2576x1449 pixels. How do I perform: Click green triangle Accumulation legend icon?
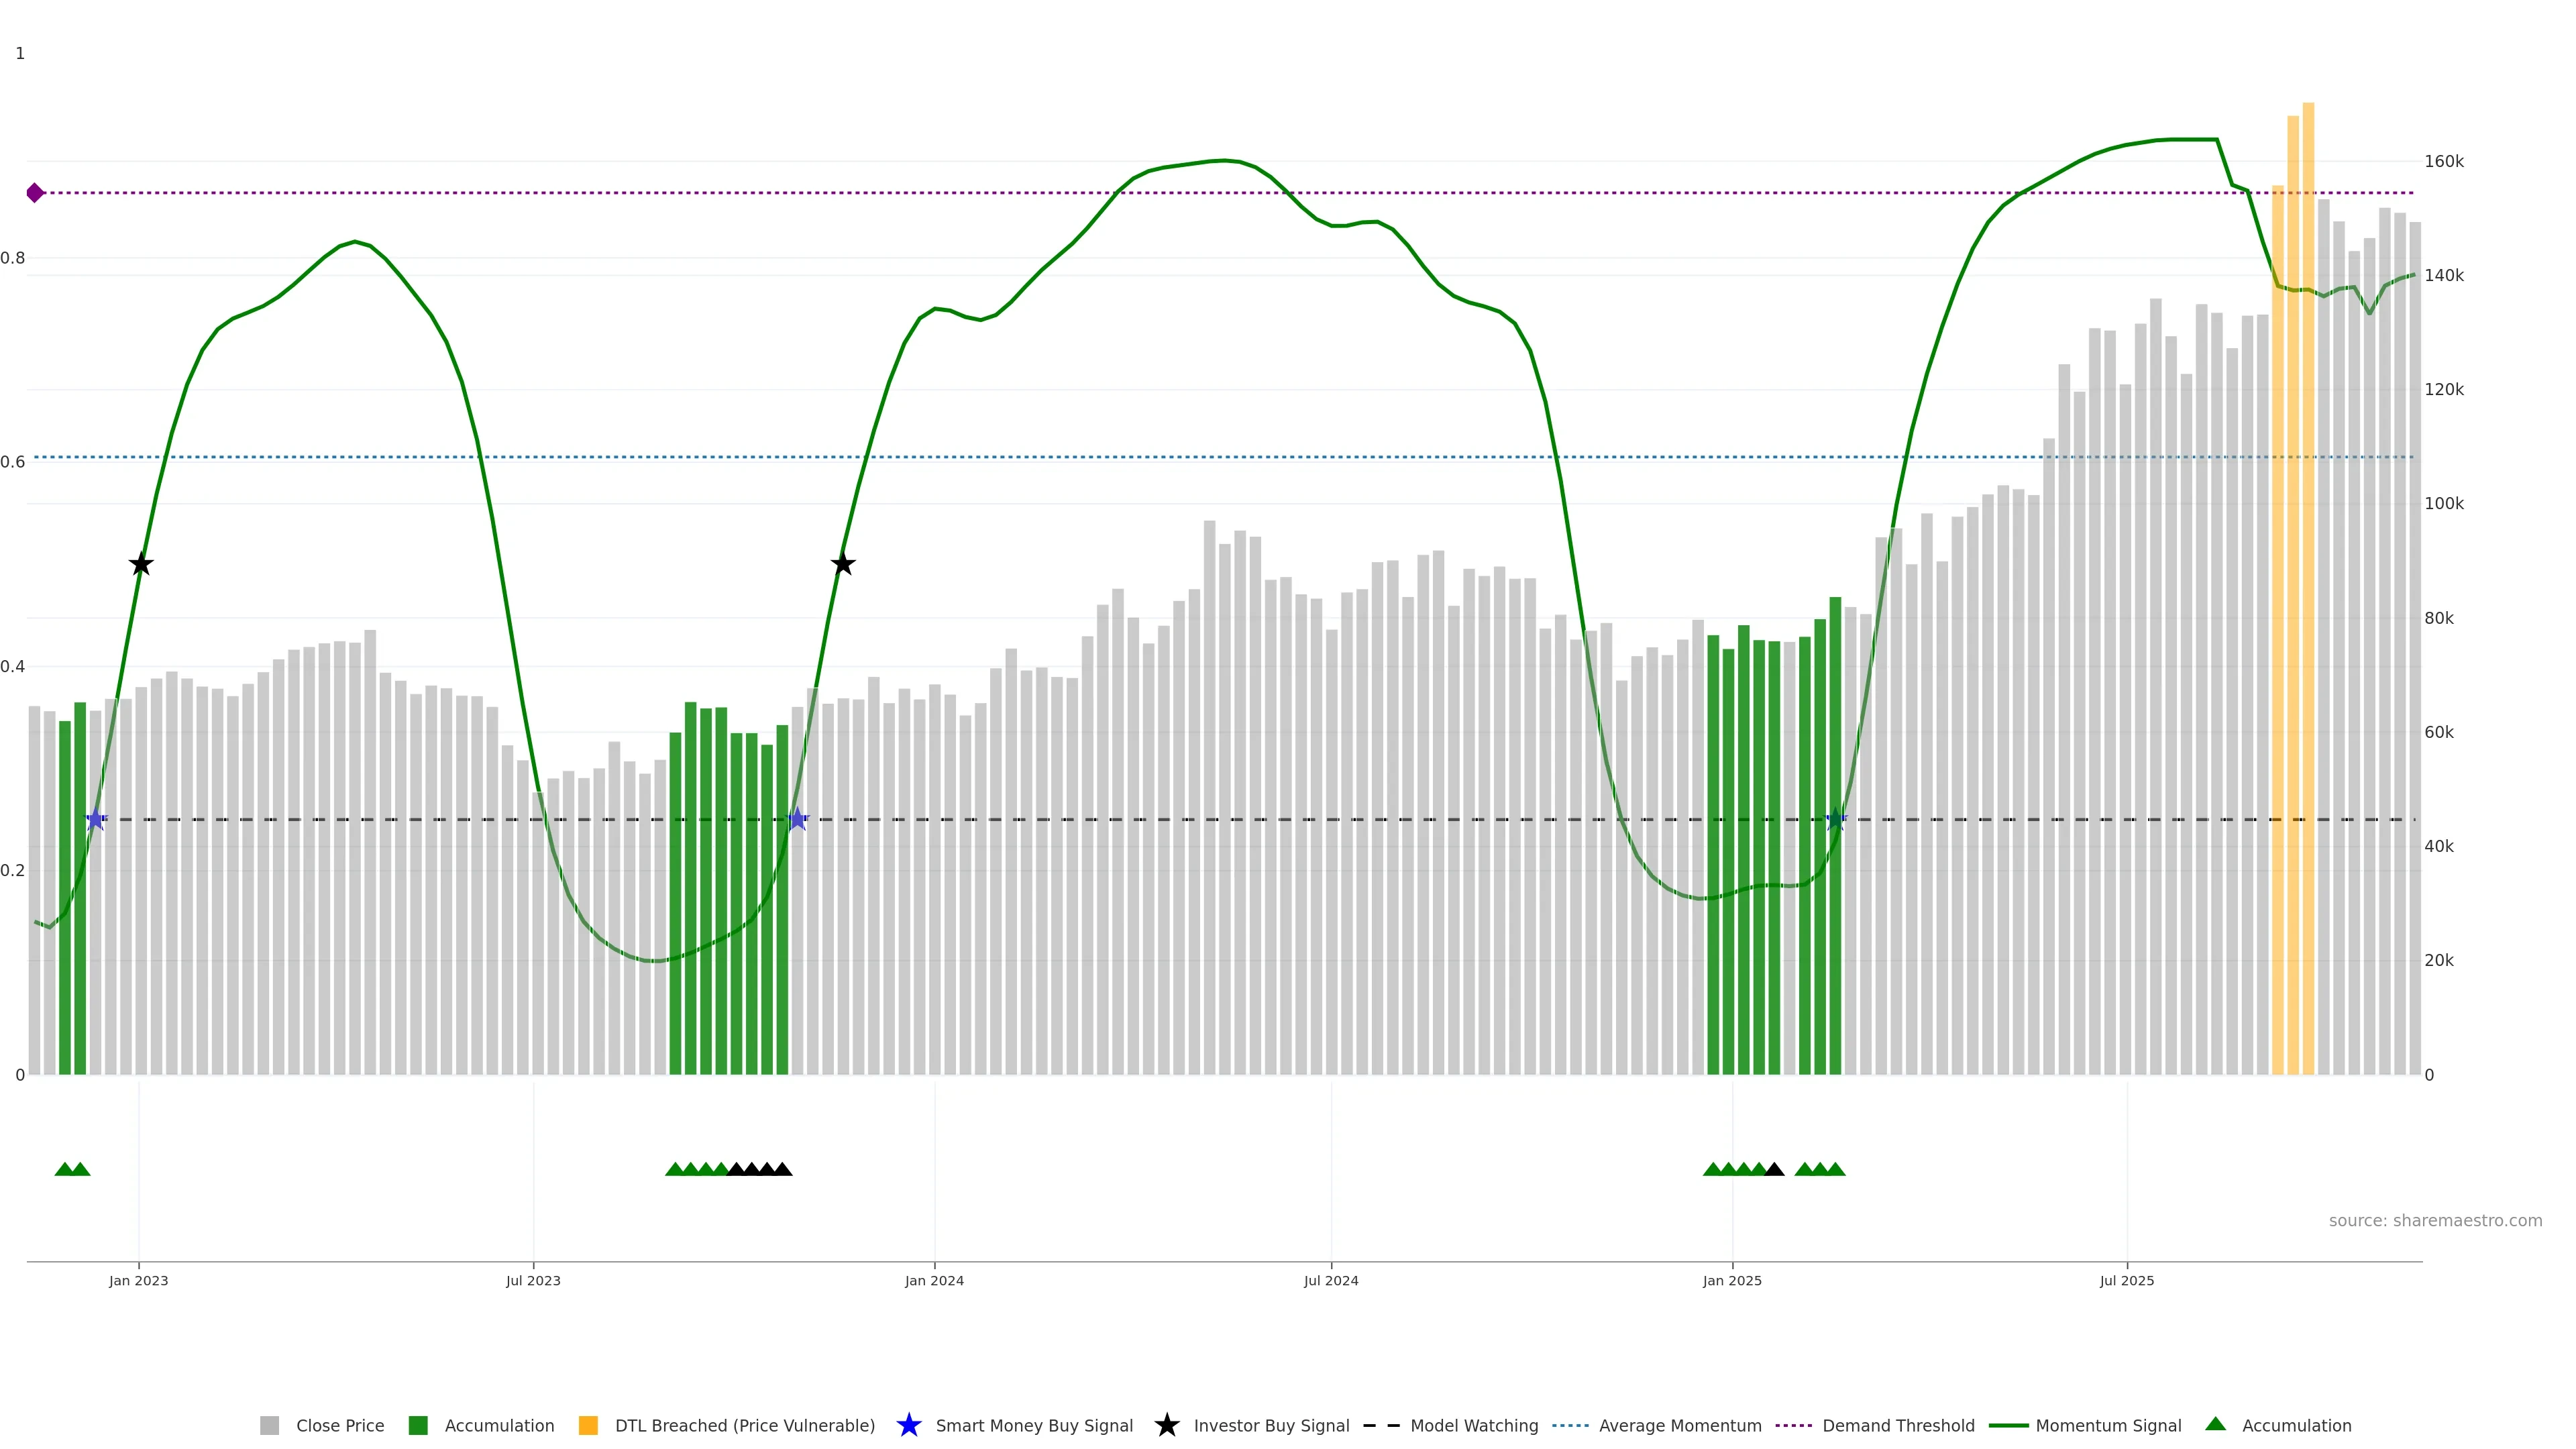[2215, 1424]
